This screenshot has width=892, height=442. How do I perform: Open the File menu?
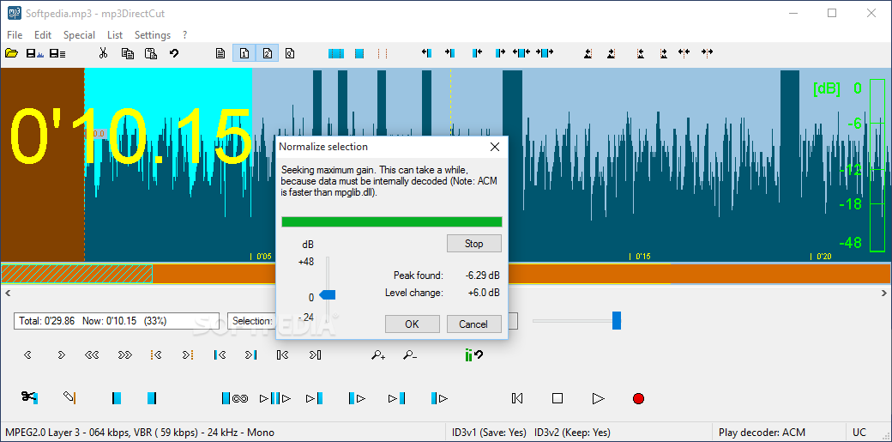pyautogui.click(x=15, y=34)
